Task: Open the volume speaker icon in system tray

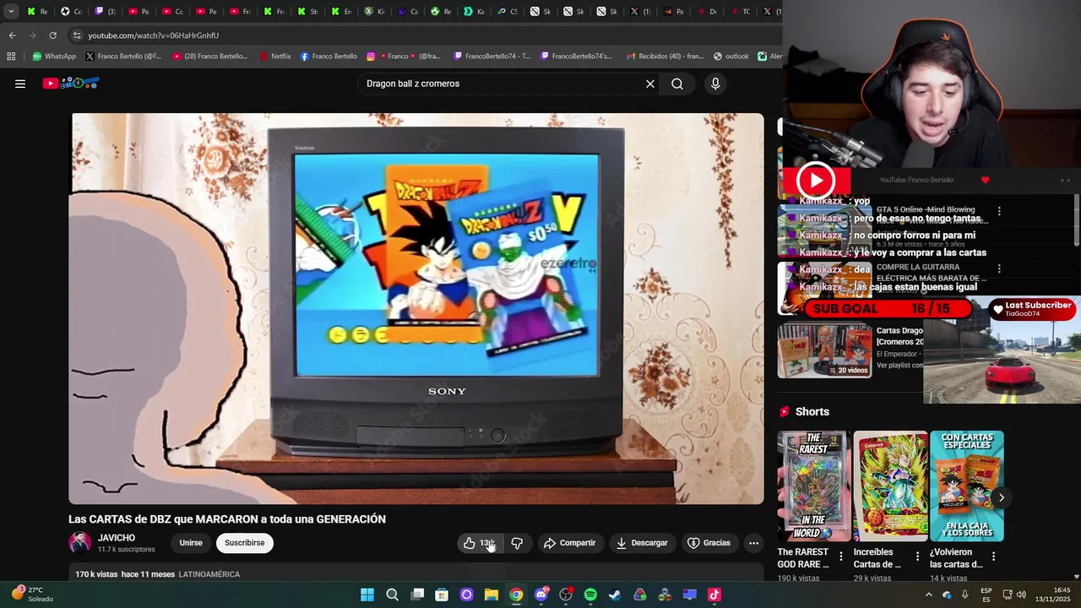Action: (1021, 594)
